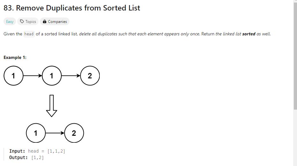
Task: Click the Example 1 heading
Action: pyautogui.click(x=15, y=57)
